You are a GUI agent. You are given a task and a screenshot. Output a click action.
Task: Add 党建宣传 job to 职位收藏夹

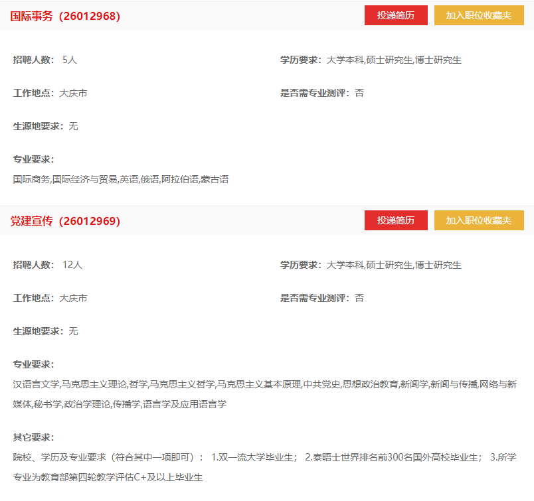click(x=479, y=220)
